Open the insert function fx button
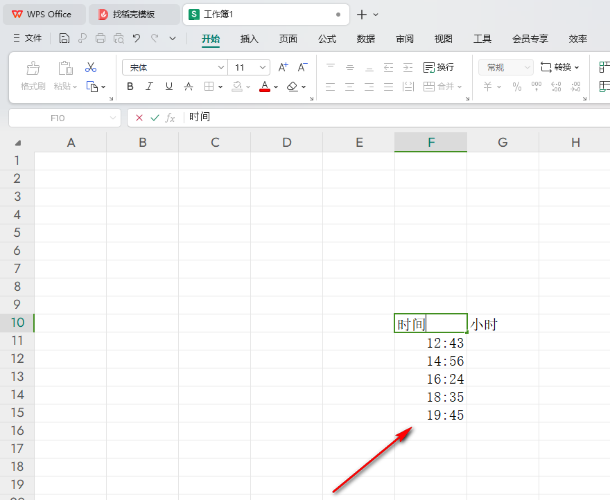 171,117
